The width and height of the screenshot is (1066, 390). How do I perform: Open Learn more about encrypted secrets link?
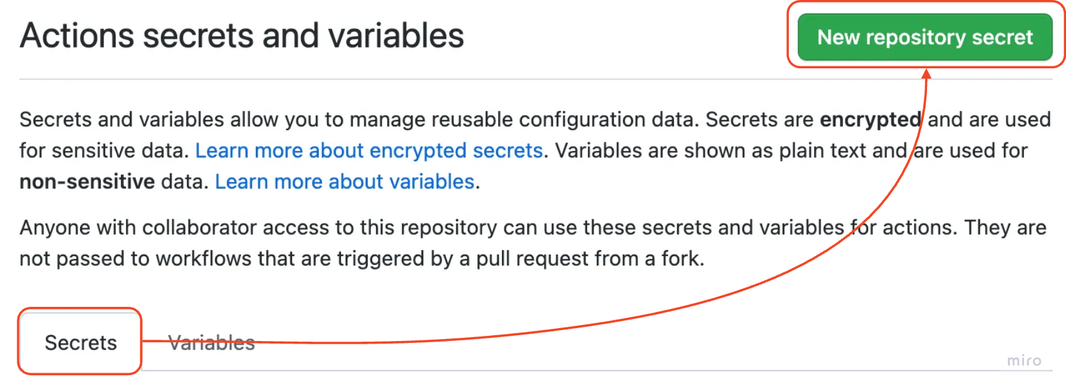[x=369, y=150]
